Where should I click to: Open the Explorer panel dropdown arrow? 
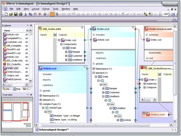click(28, 25)
